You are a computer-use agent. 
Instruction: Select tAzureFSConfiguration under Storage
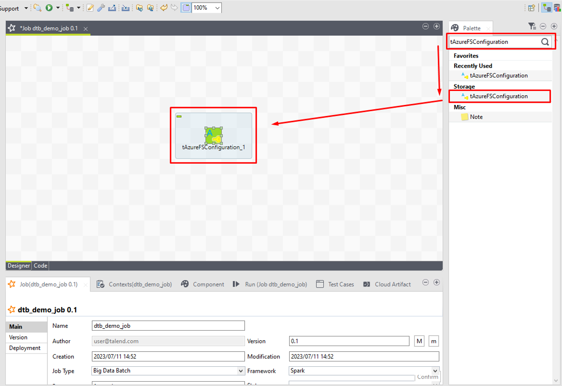(x=498, y=96)
